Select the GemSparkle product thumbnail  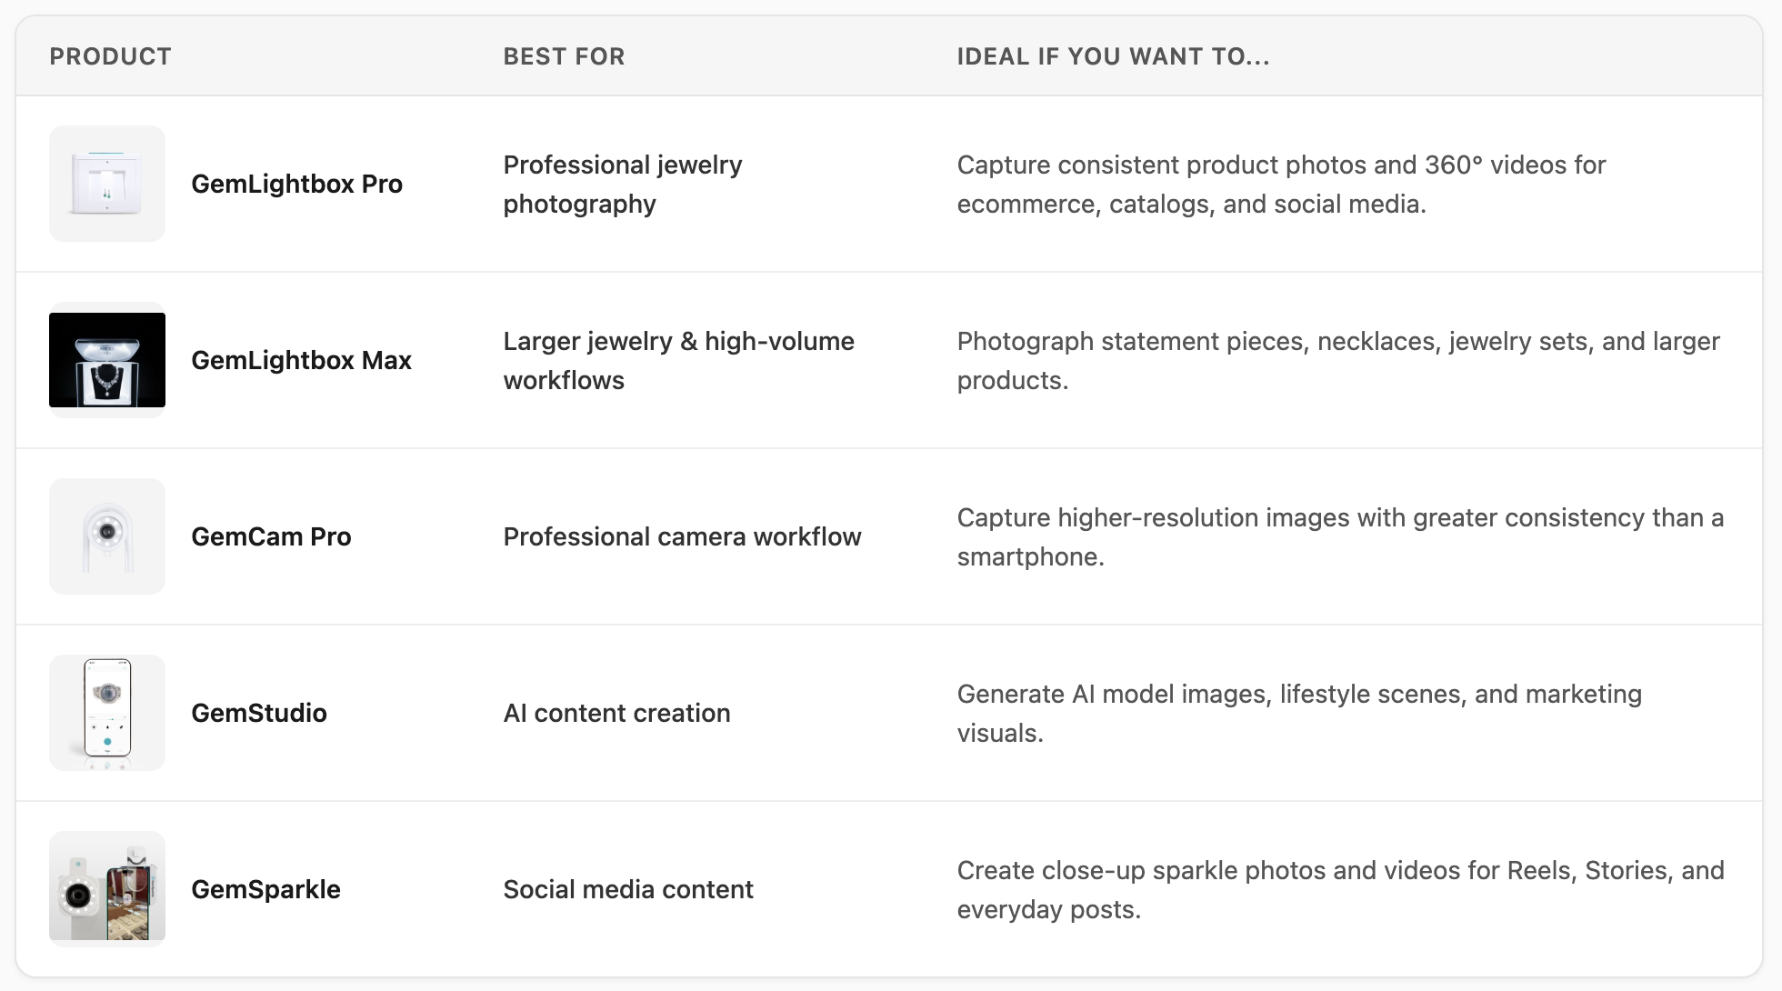(107, 889)
